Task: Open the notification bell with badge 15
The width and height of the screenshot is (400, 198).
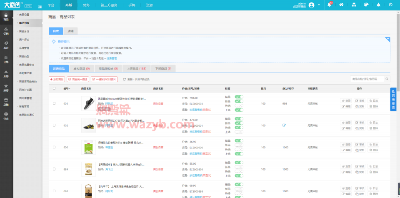Action: pyautogui.click(x=329, y=5)
